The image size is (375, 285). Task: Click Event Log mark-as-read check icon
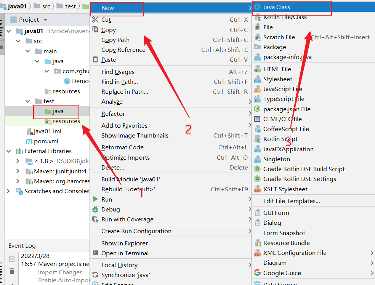(x=12, y=259)
